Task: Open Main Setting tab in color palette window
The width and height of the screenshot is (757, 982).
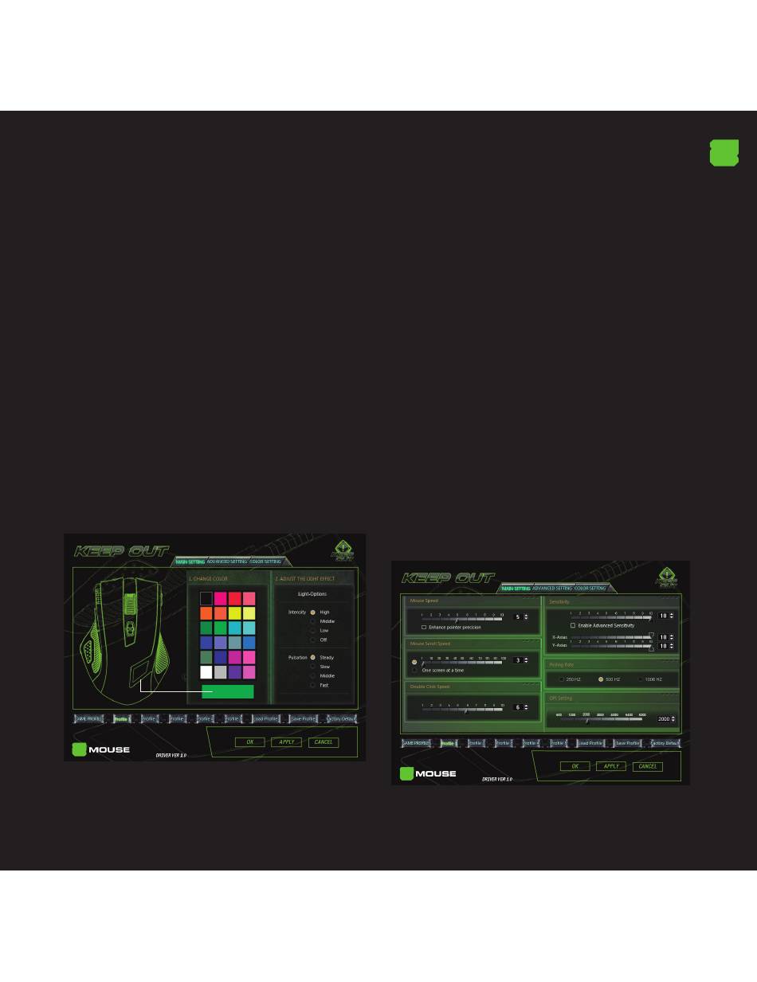Action: click(x=190, y=561)
